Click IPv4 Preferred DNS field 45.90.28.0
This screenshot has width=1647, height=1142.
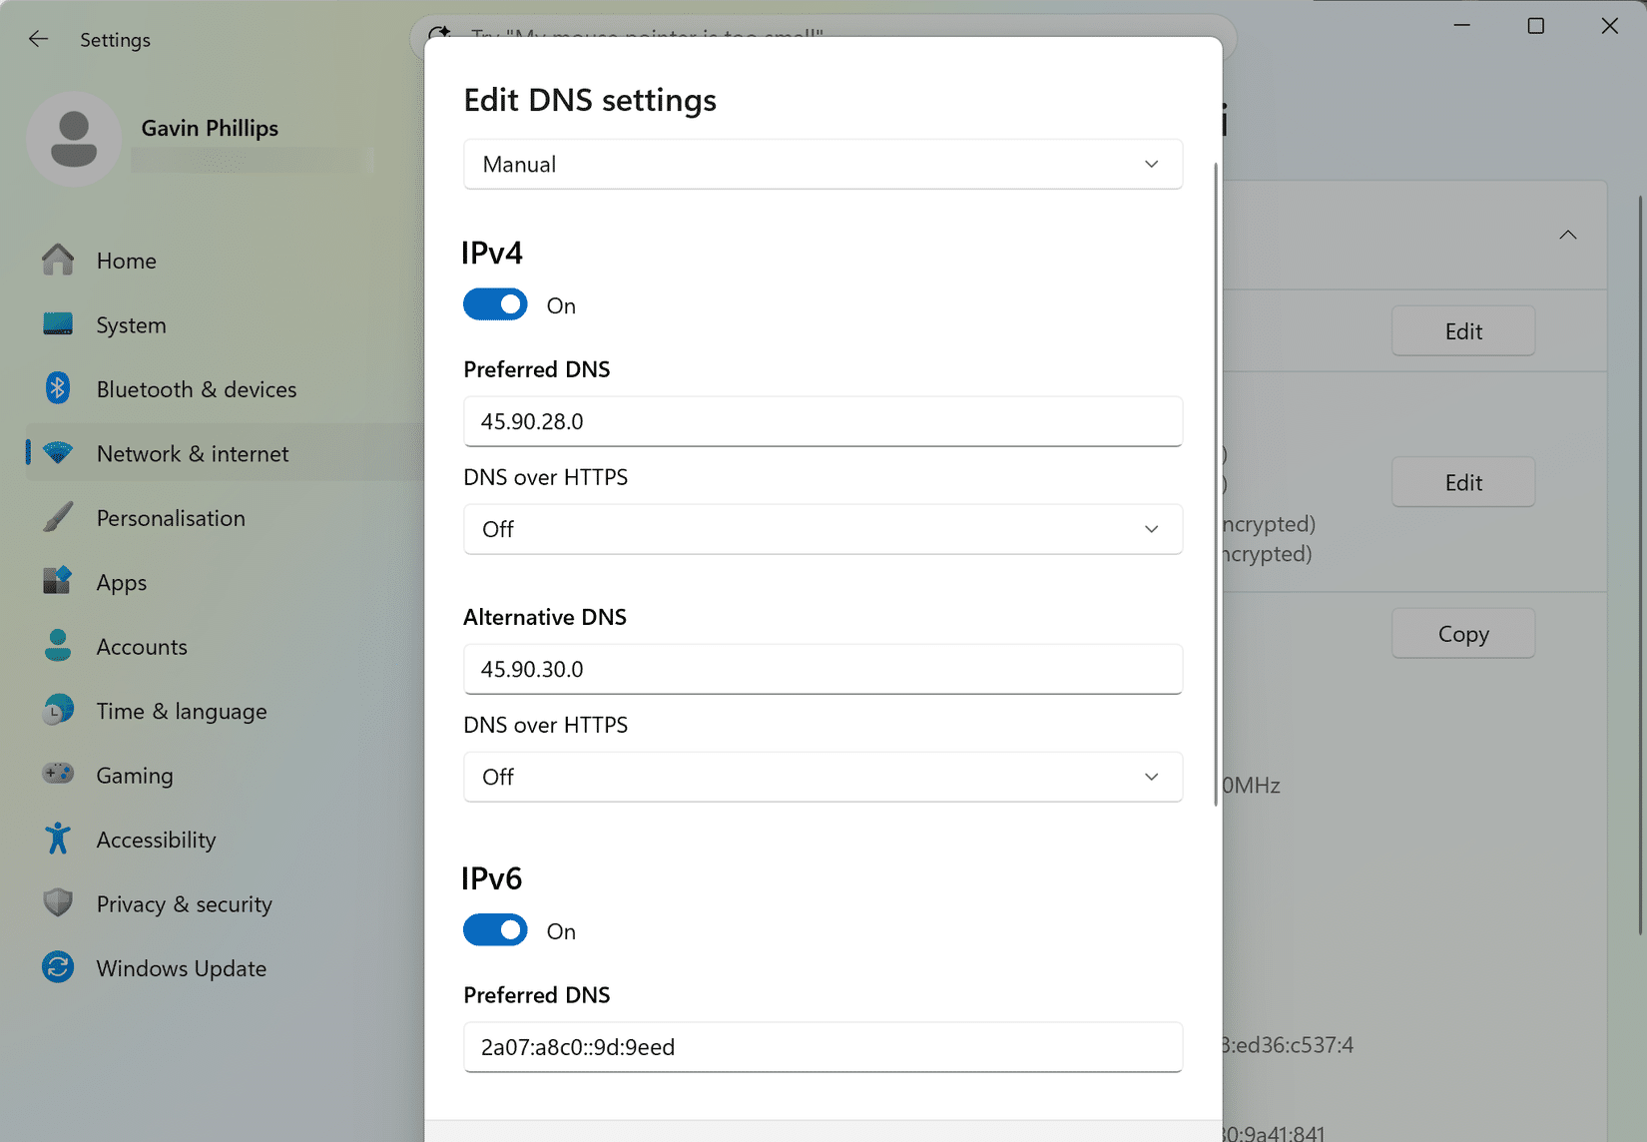[x=823, y=421]
